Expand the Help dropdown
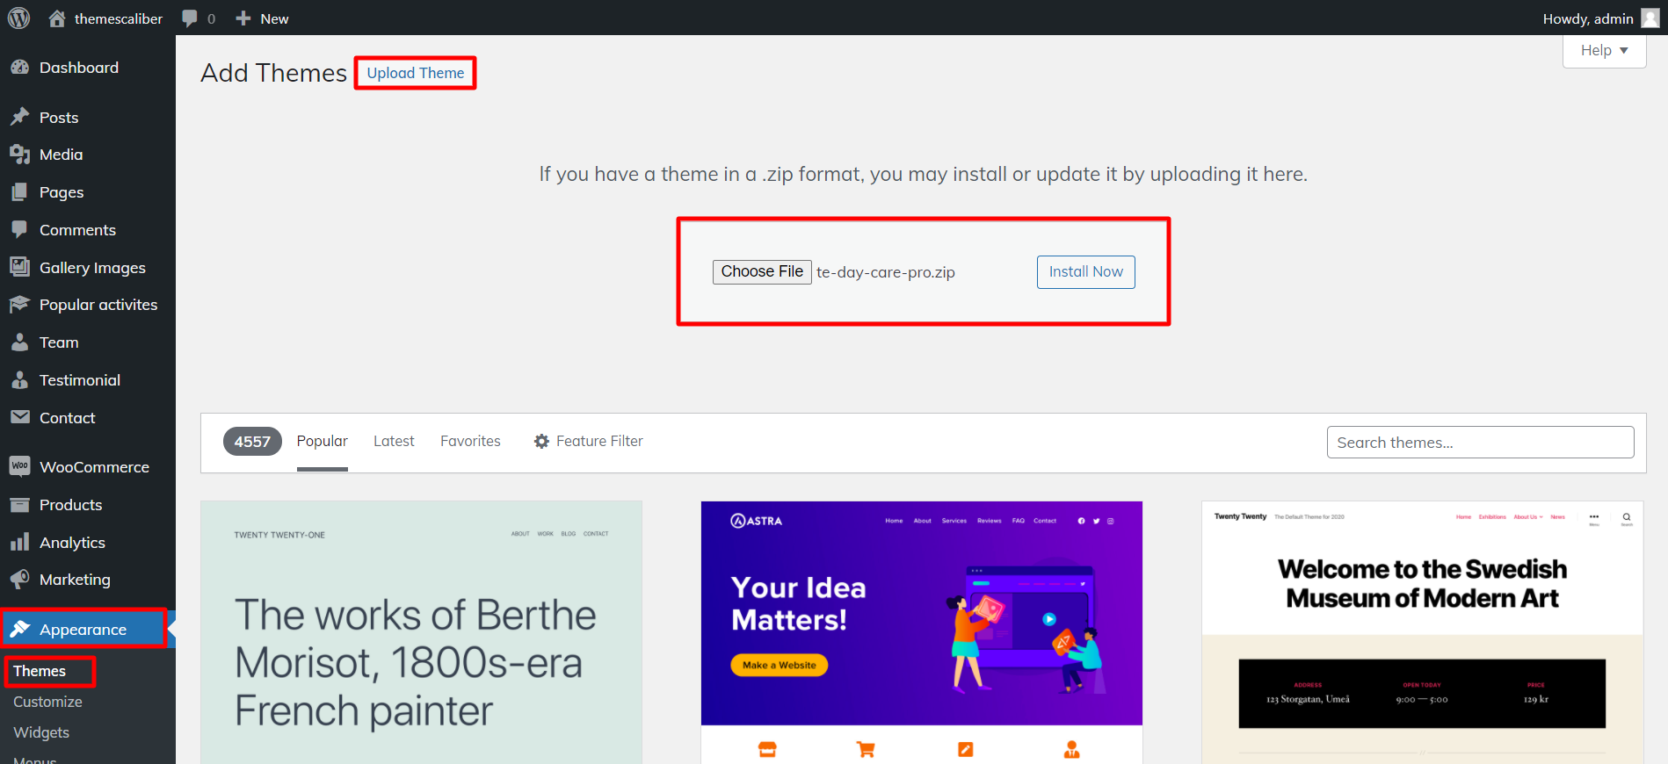Viewport: 1668px width, 764px height. 1604,51
